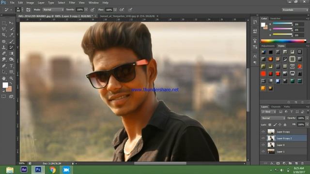Select the Hand tool

point(4,78)
